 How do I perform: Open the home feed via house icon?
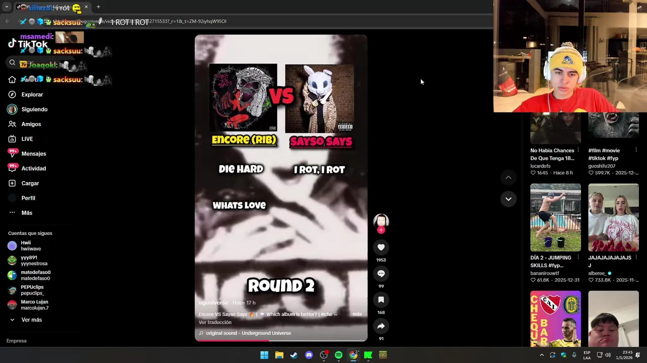coord(12,80)
